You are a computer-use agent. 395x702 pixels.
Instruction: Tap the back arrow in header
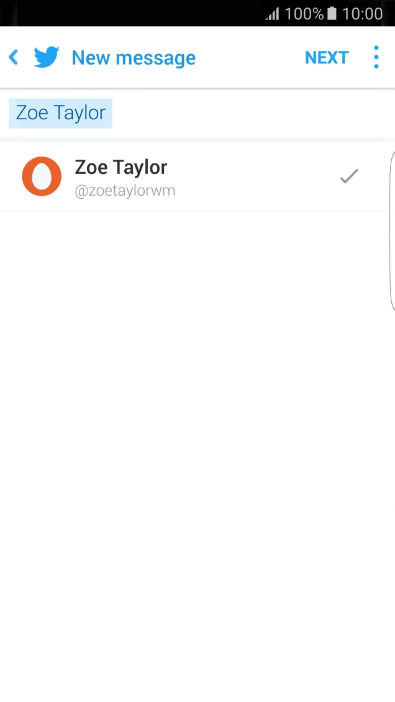pos(14,58)
